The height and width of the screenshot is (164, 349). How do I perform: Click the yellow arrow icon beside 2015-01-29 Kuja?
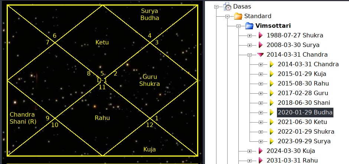click(272, 74)
